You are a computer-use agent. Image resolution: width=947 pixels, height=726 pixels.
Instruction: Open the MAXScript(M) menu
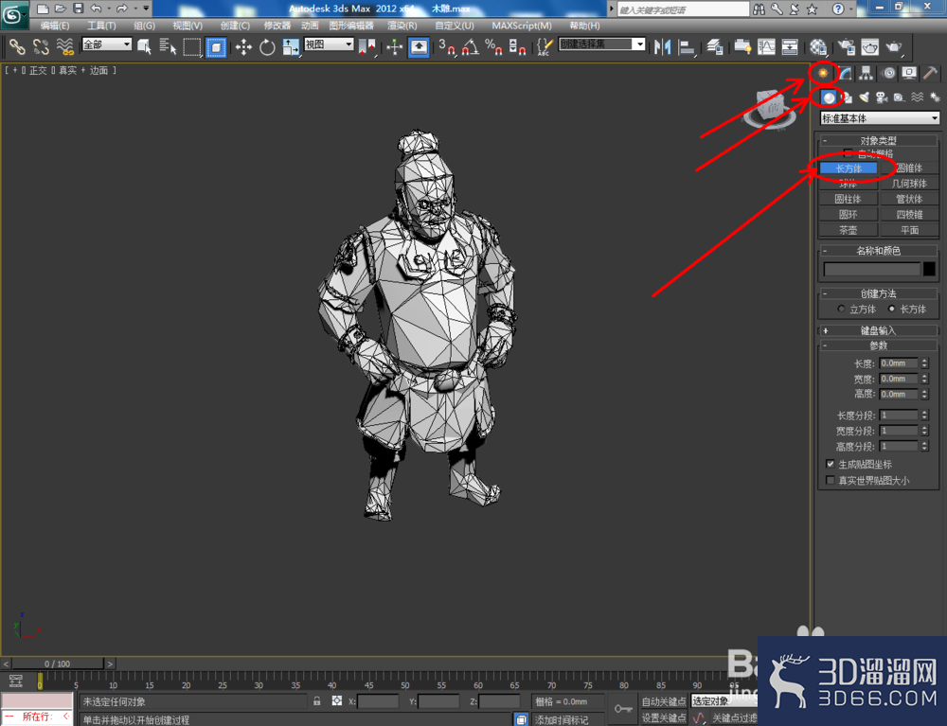522,26
